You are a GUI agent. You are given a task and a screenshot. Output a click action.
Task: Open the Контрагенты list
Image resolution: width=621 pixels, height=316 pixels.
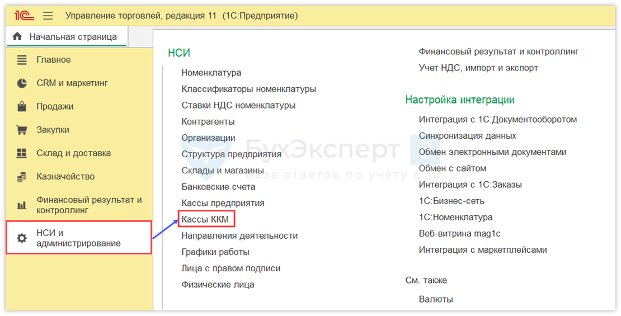click(x=208, y=121)
